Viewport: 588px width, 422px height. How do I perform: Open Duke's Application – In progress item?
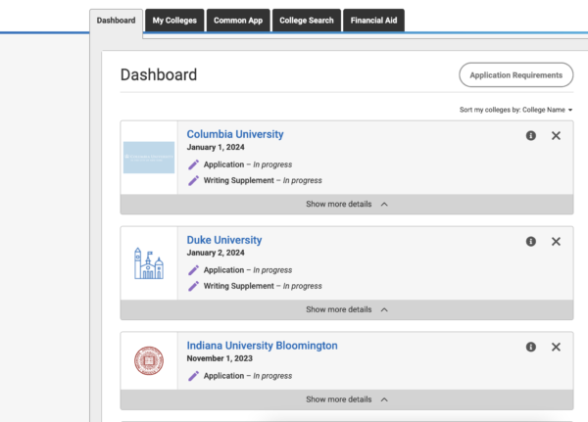(x=248, y=270)
